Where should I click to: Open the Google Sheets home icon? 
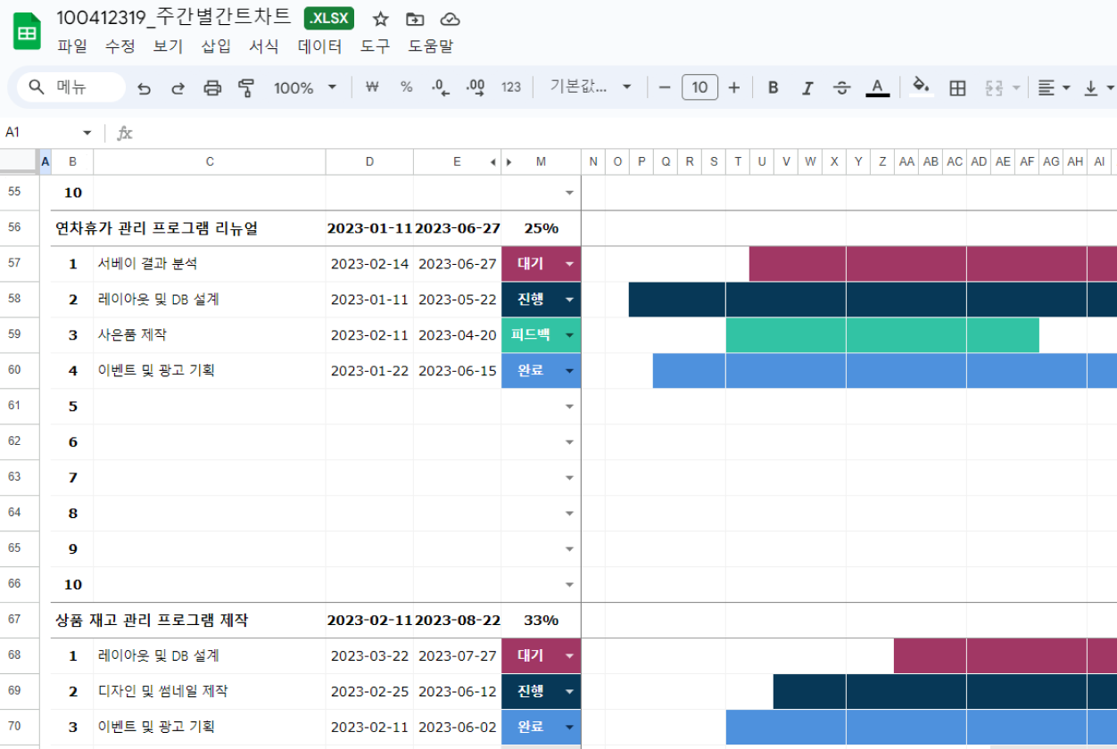tap(28, 32)
